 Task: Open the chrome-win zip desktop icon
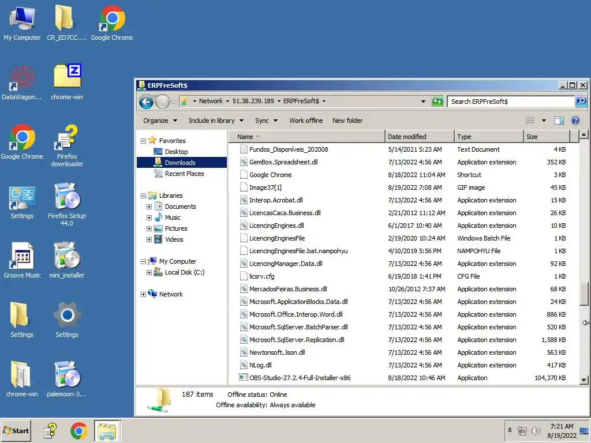click(67, 82)
